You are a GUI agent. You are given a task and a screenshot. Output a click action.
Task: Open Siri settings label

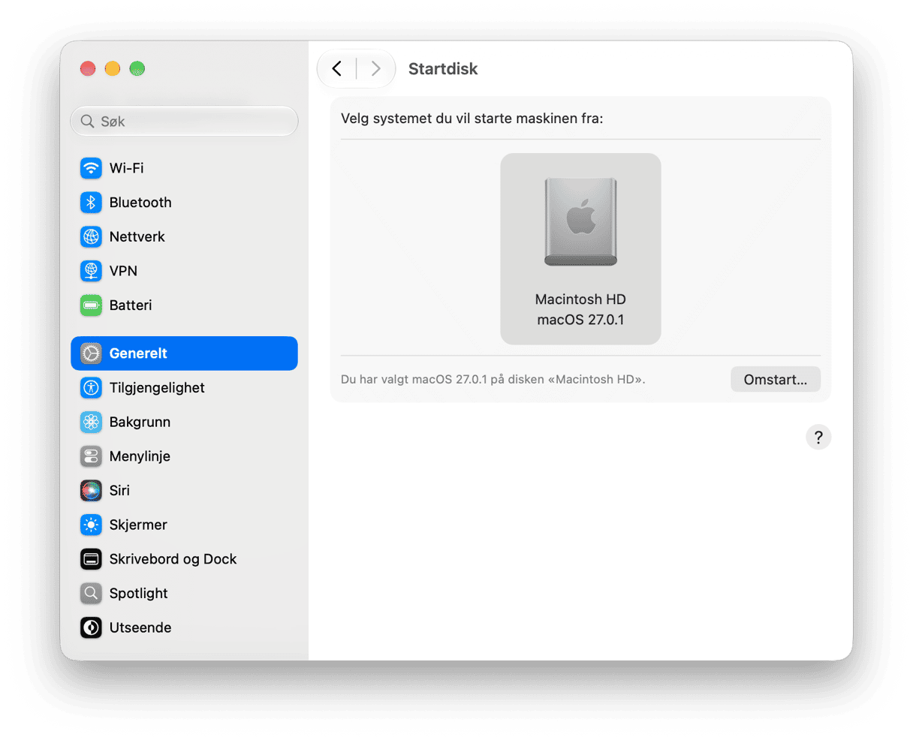pyautogui.click(x=119, y=491)
